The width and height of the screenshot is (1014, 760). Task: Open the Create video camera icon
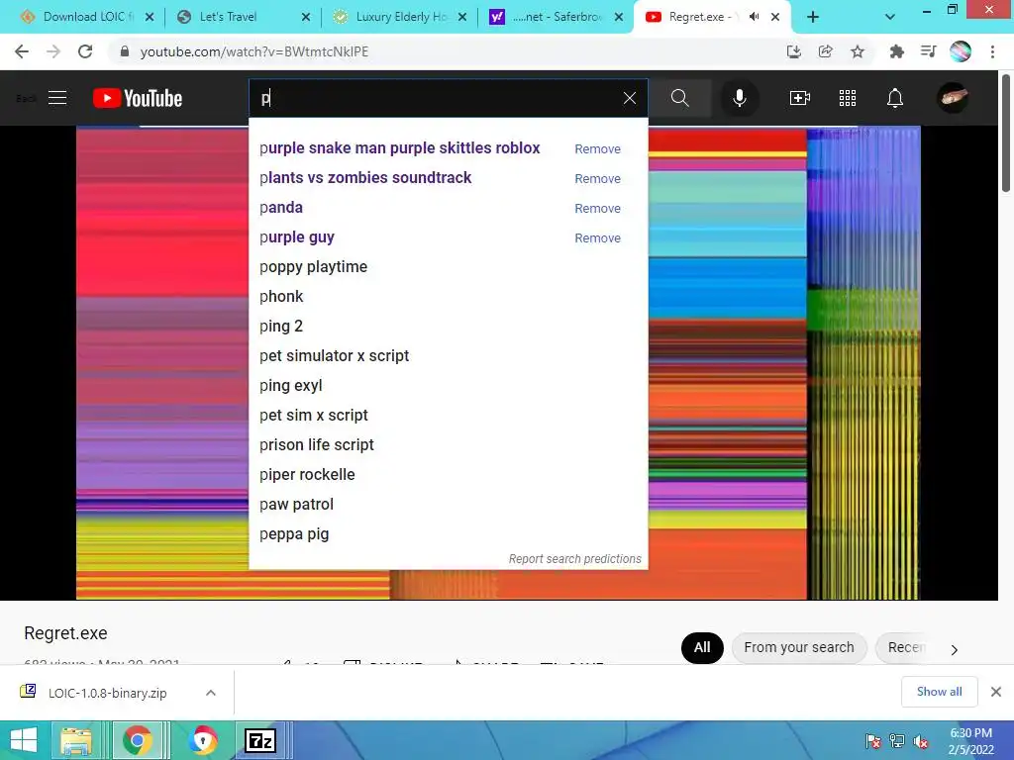[x=800, y=98]
